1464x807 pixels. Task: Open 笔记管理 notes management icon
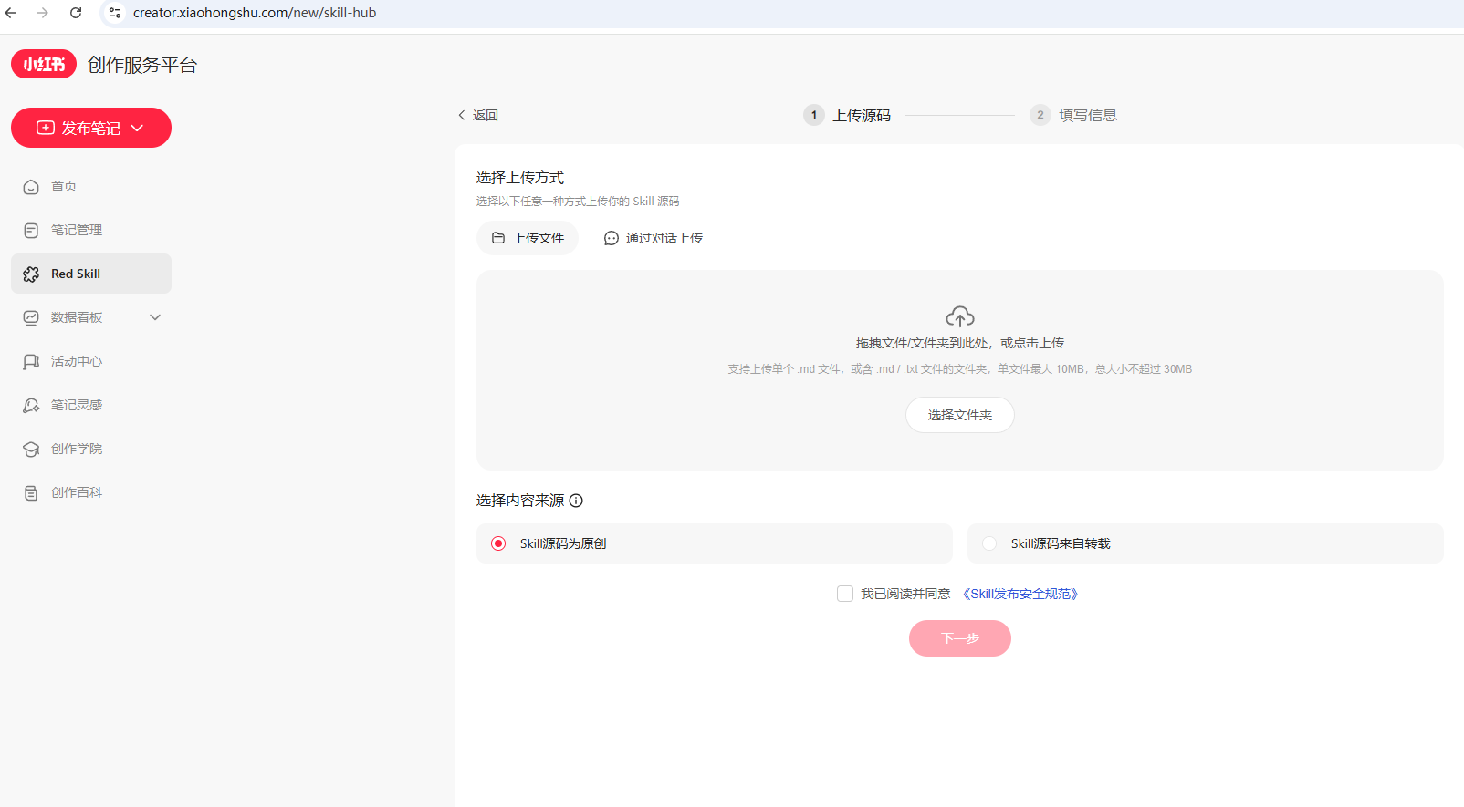point(31,231)
